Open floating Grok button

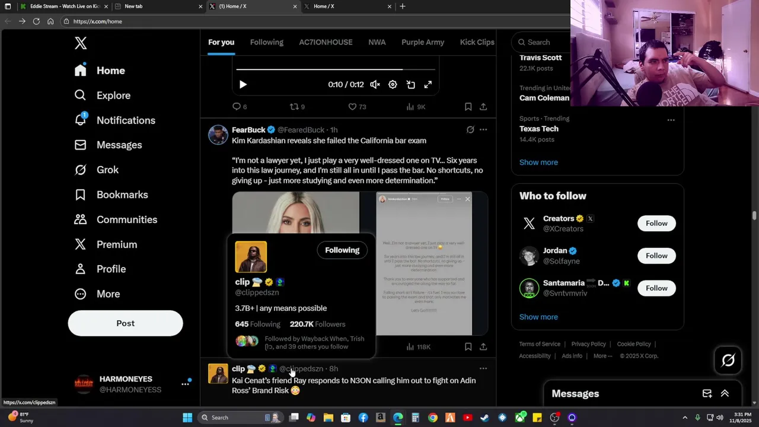click(728, 360)
